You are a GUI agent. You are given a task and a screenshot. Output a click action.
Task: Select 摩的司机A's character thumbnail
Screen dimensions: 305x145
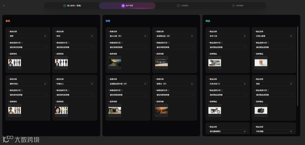(15, 110)
